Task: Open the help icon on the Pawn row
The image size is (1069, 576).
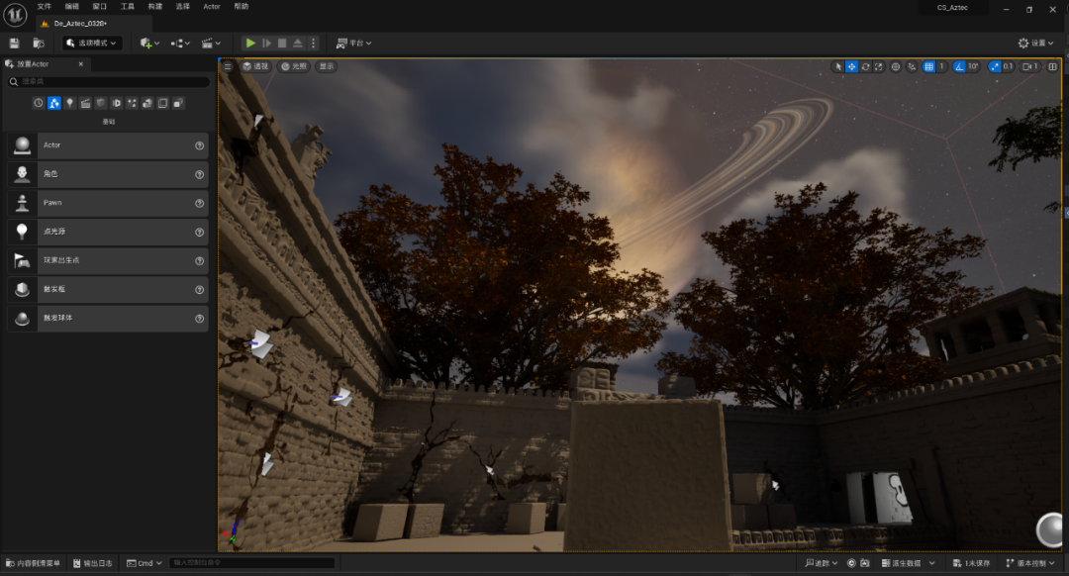Action: coord(200,203)
